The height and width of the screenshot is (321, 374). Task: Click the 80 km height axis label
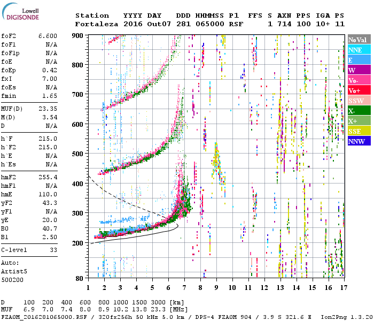80,279
